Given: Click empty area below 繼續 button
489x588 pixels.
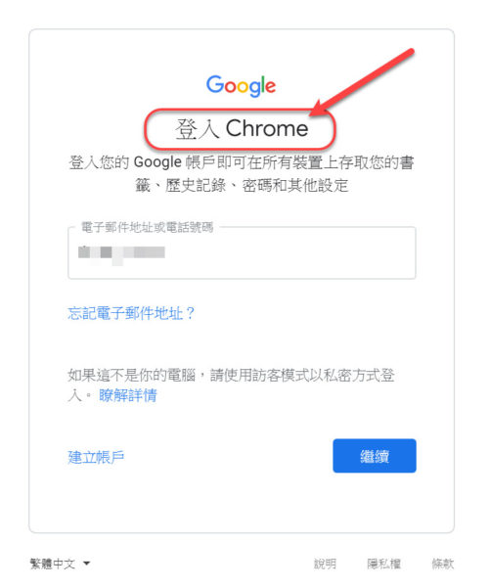Looking at the screenshot, I should 375,503.
